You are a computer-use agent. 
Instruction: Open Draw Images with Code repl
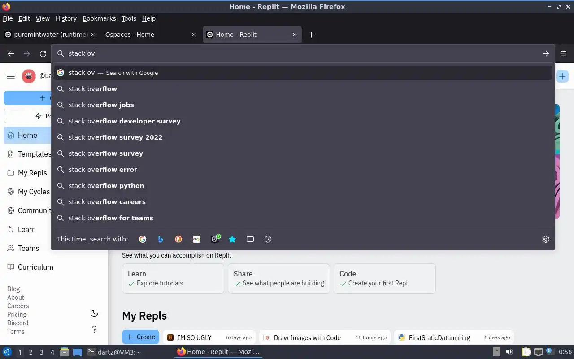(x=325, y=337)
